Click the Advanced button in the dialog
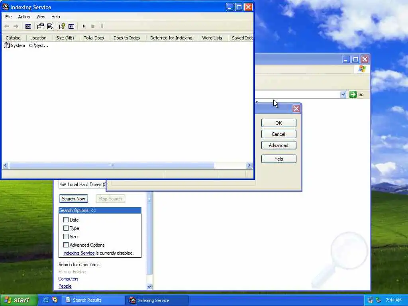The width and height of the screenshot is (408, 306). [x=279, y=145]
